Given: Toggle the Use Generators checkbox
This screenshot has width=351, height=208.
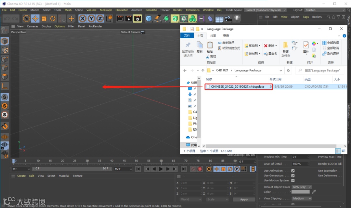Looking at the screenshot, I should pos(293,175).
